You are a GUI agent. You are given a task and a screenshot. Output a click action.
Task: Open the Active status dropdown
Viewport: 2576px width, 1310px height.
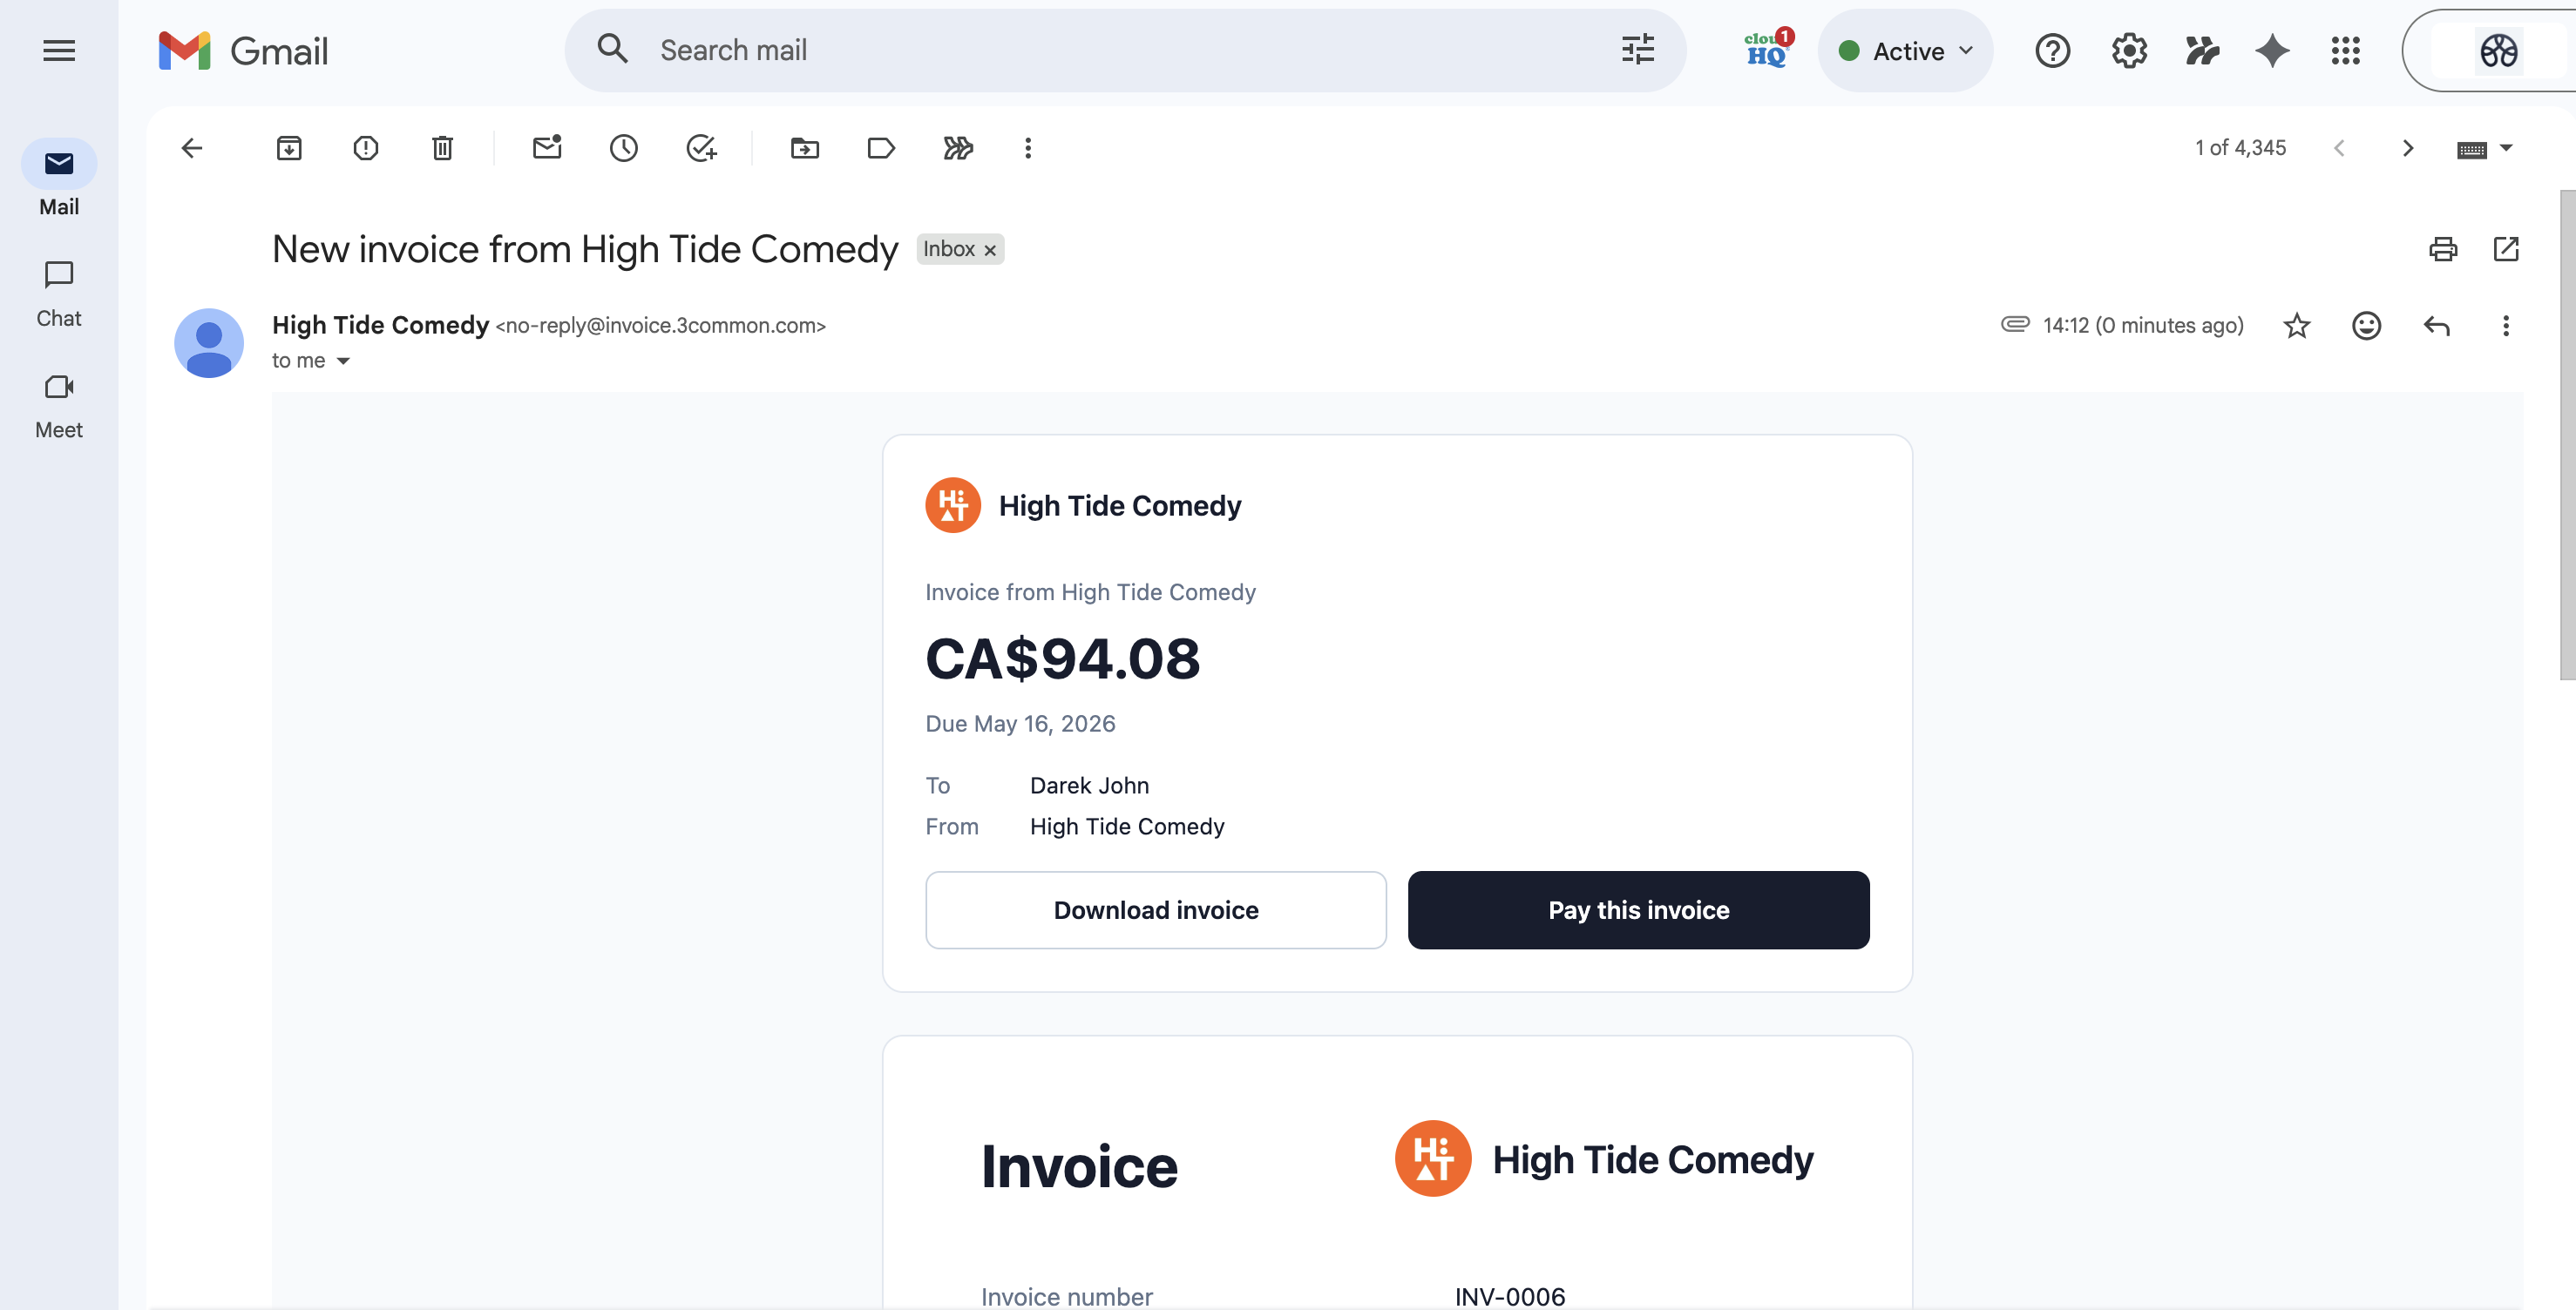click(1906, 51)
